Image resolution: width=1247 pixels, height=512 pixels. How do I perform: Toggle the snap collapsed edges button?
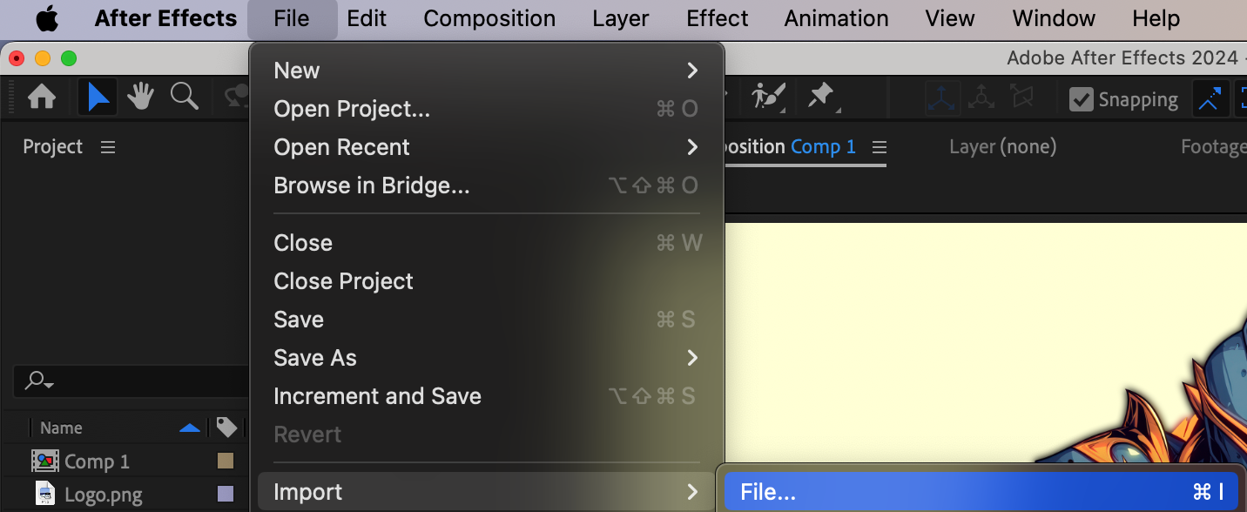(x=1210, y=98)
